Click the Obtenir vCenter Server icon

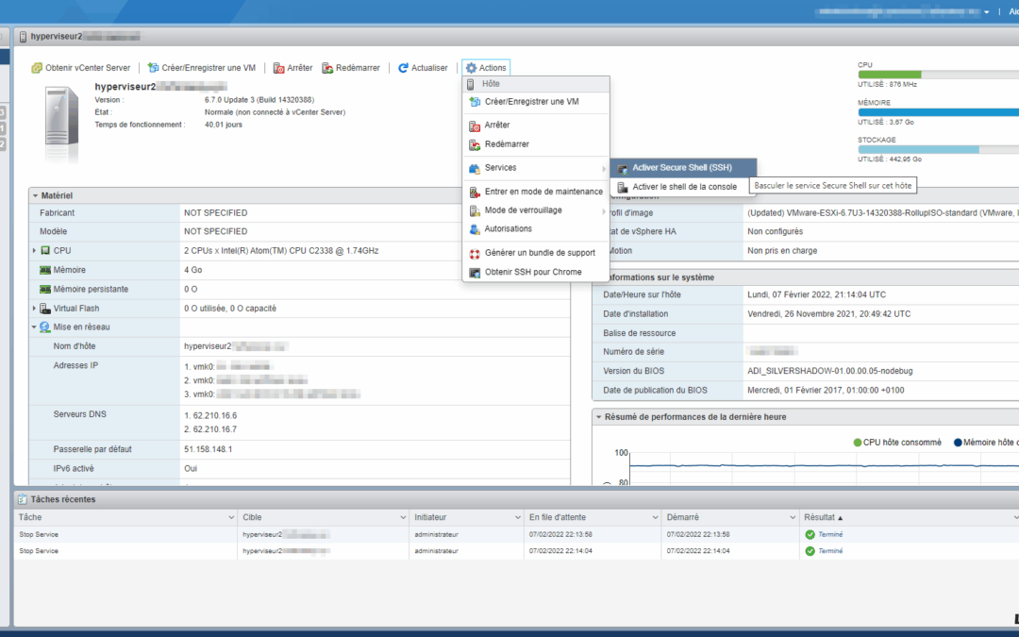tap(37, 68)
